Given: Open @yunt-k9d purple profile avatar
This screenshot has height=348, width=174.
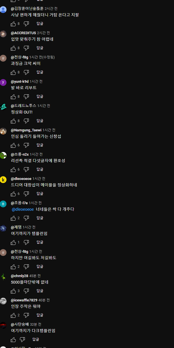Looking at the screenshot, I should (3, 82).
